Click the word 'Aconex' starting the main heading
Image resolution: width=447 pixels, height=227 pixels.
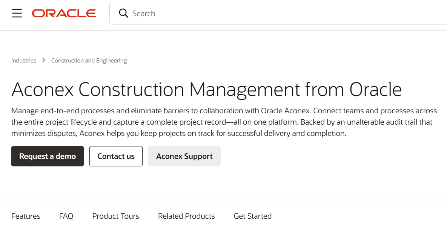pos(43,90)
